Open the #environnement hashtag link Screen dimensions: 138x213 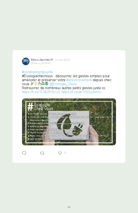click(79, 80)
